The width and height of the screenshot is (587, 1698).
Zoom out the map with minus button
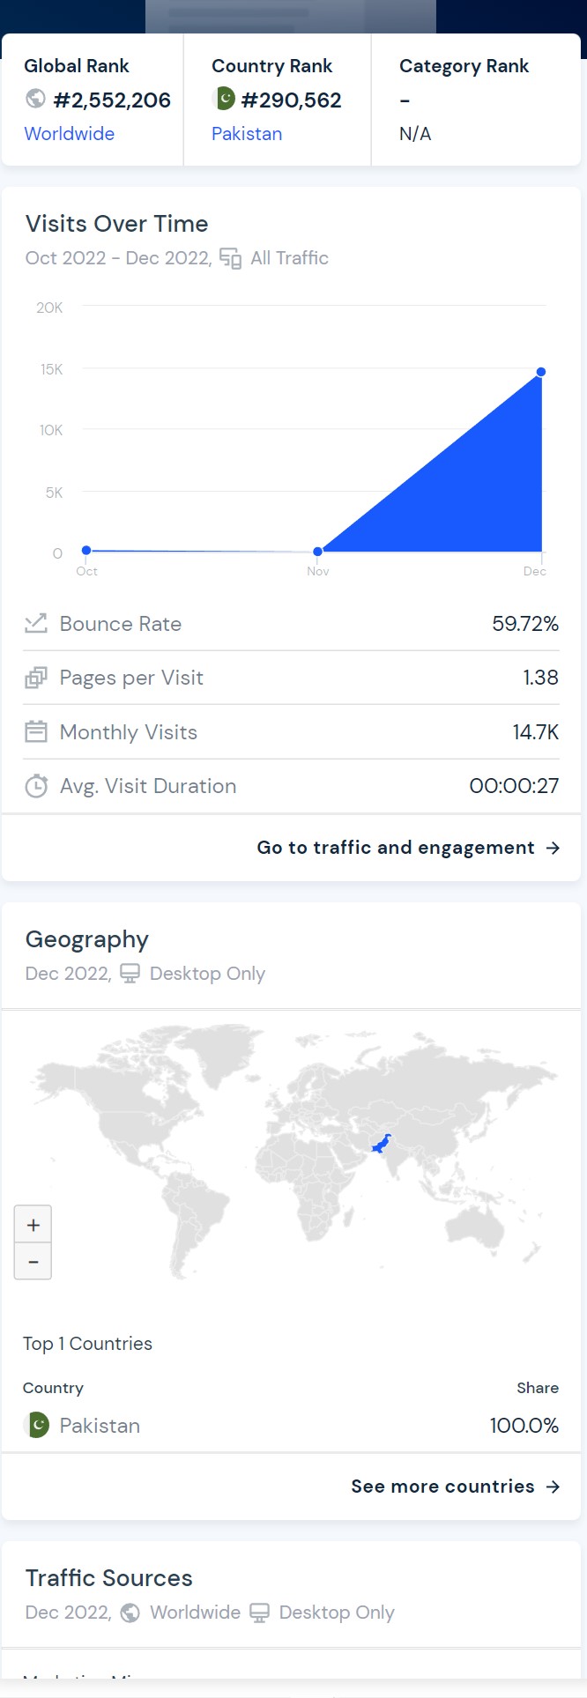pos(33,1261)
